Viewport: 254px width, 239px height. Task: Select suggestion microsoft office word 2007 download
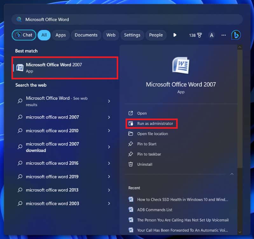(52, 147)
